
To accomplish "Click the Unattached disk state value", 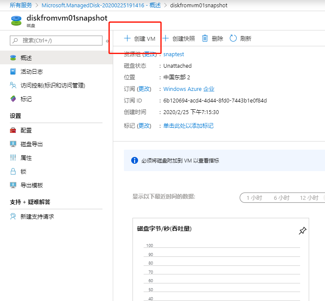I will click(x=178, y=66).
